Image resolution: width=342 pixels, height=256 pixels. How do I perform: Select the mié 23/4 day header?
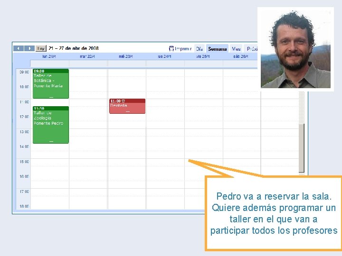tap(125, 56)
